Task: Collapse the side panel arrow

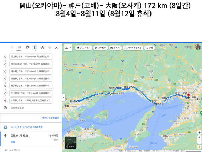Action: point(63,98)
